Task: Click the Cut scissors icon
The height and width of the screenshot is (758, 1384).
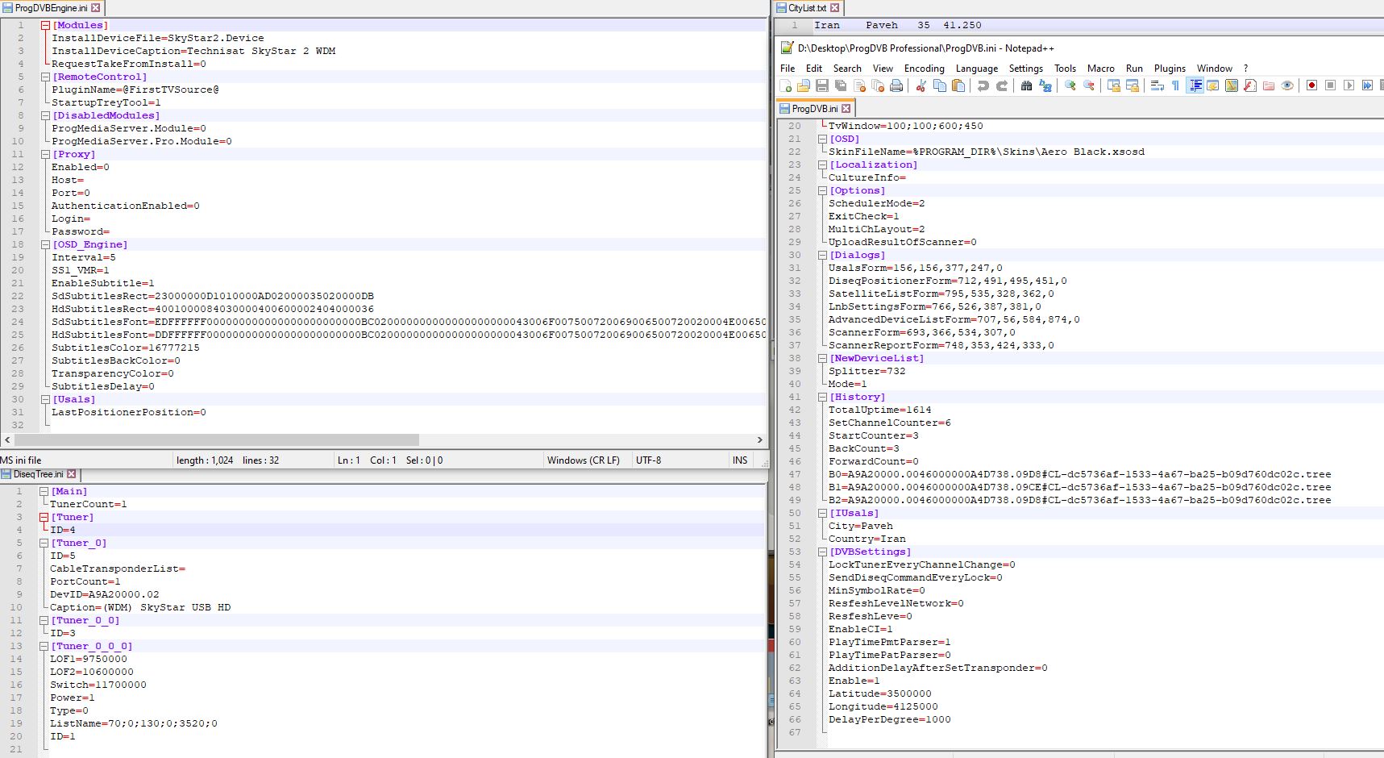Action: click(x=921, y=85)
